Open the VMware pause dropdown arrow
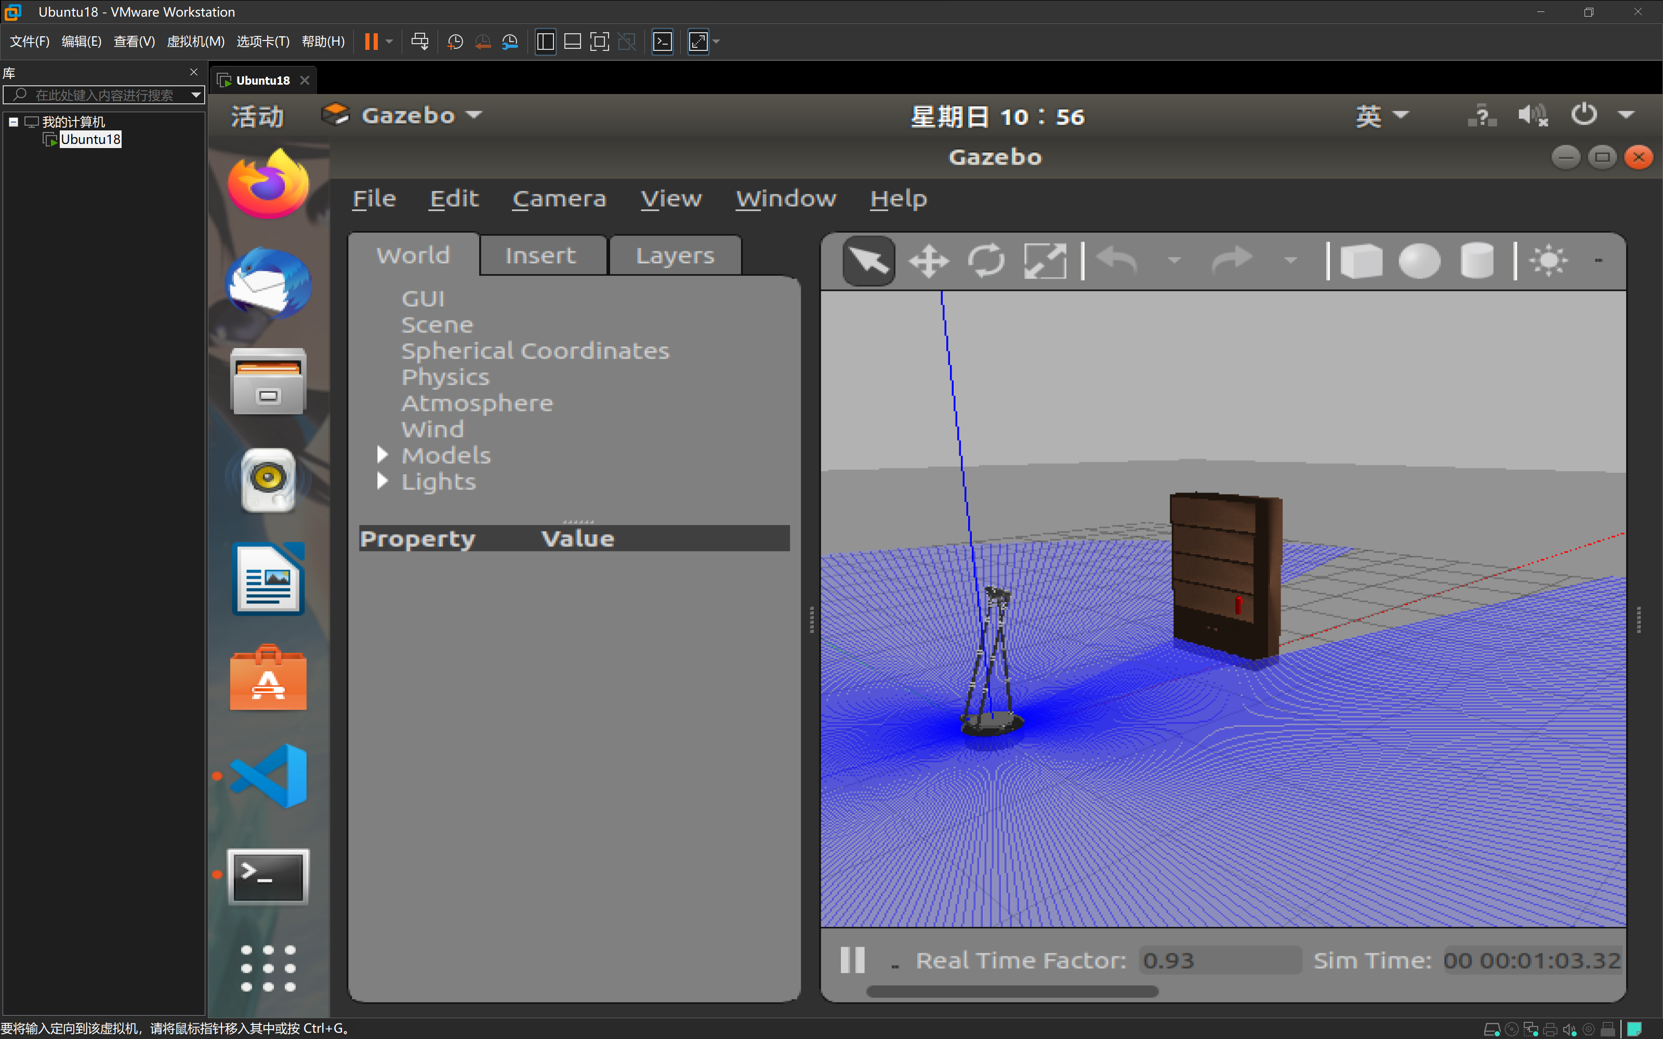This screenshot has width=1663, height=1039. (390, 41)
